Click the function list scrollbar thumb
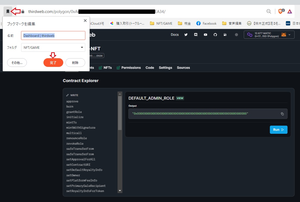The width and height of the screenshot is (300, 202). 120,113
